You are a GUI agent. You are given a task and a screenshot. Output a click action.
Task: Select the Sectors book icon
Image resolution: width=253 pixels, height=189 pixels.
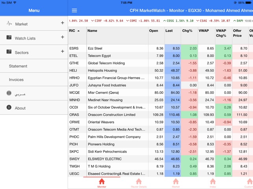coord(9,52)
